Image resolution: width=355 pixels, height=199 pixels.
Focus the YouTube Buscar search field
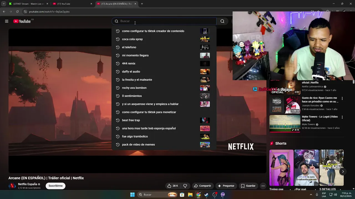(x=164, y=21)
